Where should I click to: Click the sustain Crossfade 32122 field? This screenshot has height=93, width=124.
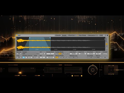(x=91, y=54)
